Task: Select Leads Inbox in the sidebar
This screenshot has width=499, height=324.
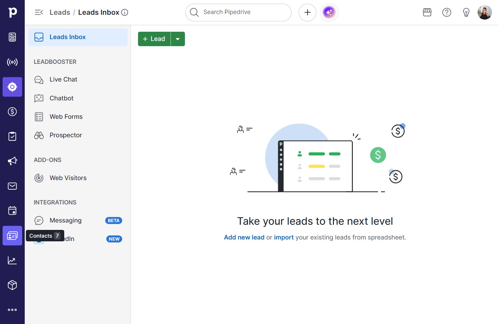Action: 78,37
